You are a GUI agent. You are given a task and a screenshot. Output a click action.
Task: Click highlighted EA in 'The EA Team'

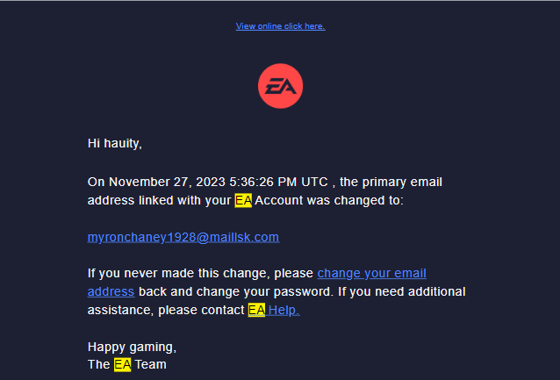coord(122,364)
